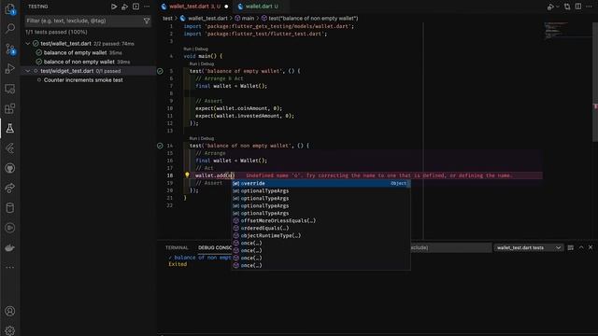Click the 'main' breadcrumb segment
Image resolution: width=598 pixels, height=336 pixels.
pos(245,18)
